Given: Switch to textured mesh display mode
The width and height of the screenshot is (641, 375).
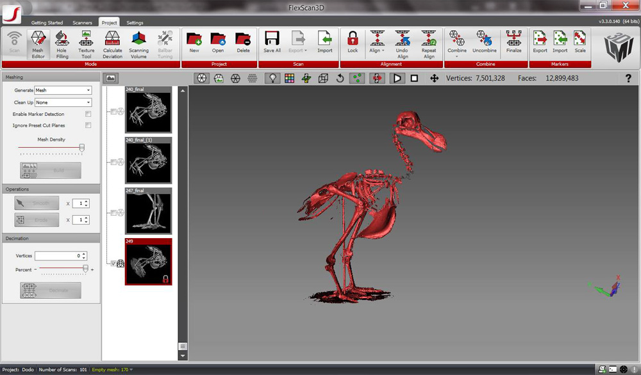Looking at the screenshot, I should 219,78.
